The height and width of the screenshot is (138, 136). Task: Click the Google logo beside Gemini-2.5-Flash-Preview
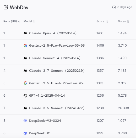point(25,83)
